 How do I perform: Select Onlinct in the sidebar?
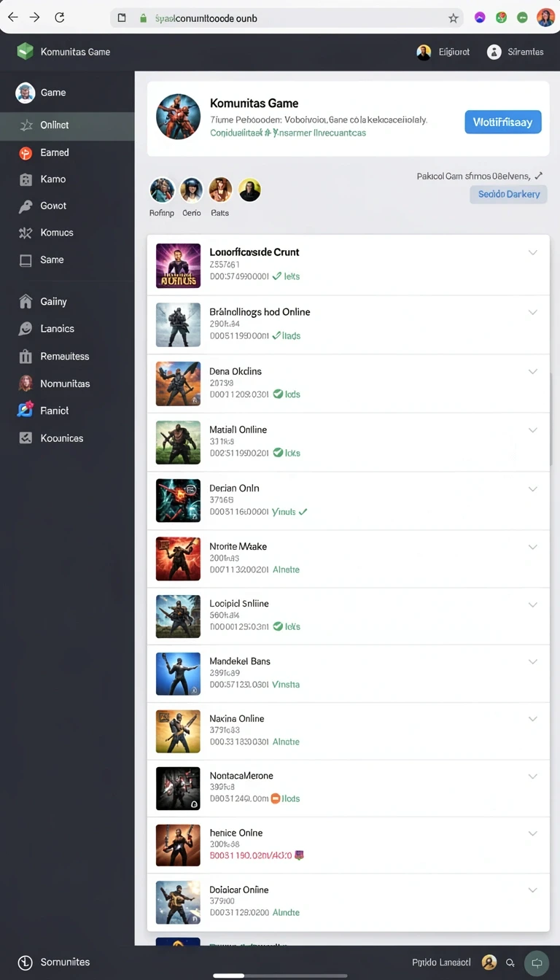coord(67,125)
